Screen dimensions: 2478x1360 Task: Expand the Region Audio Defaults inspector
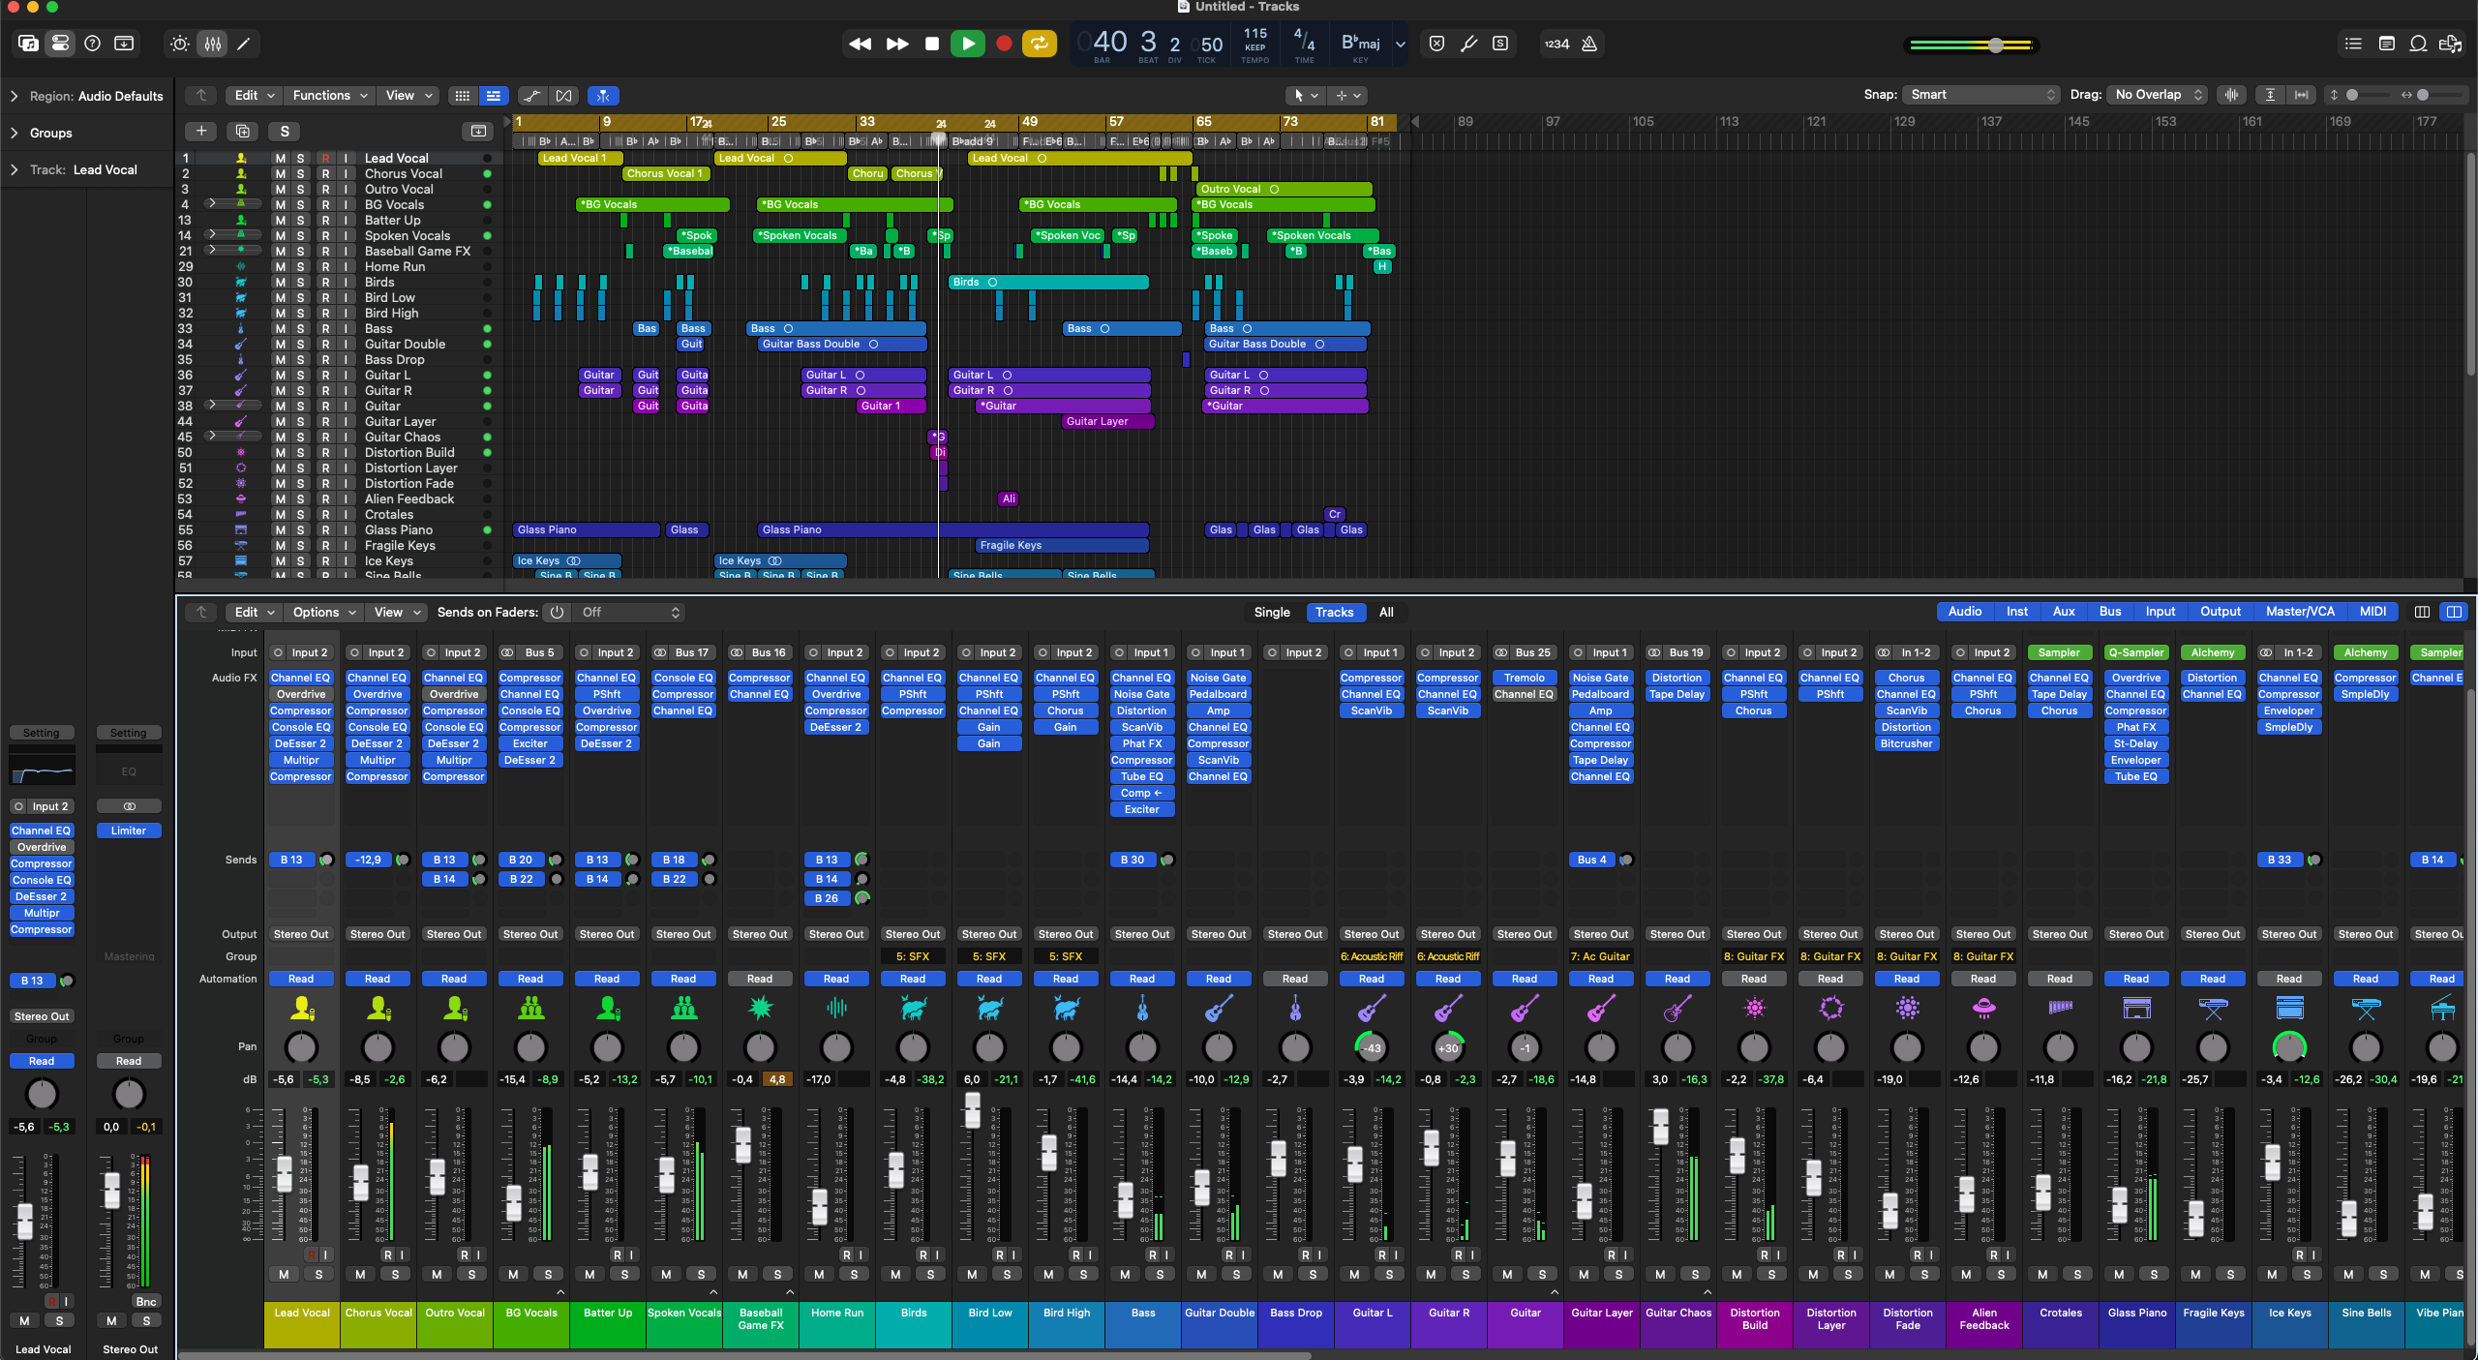click(15, 96)
